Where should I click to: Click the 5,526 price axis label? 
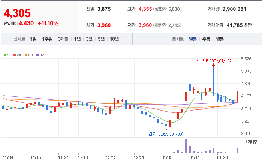point(246,59)
